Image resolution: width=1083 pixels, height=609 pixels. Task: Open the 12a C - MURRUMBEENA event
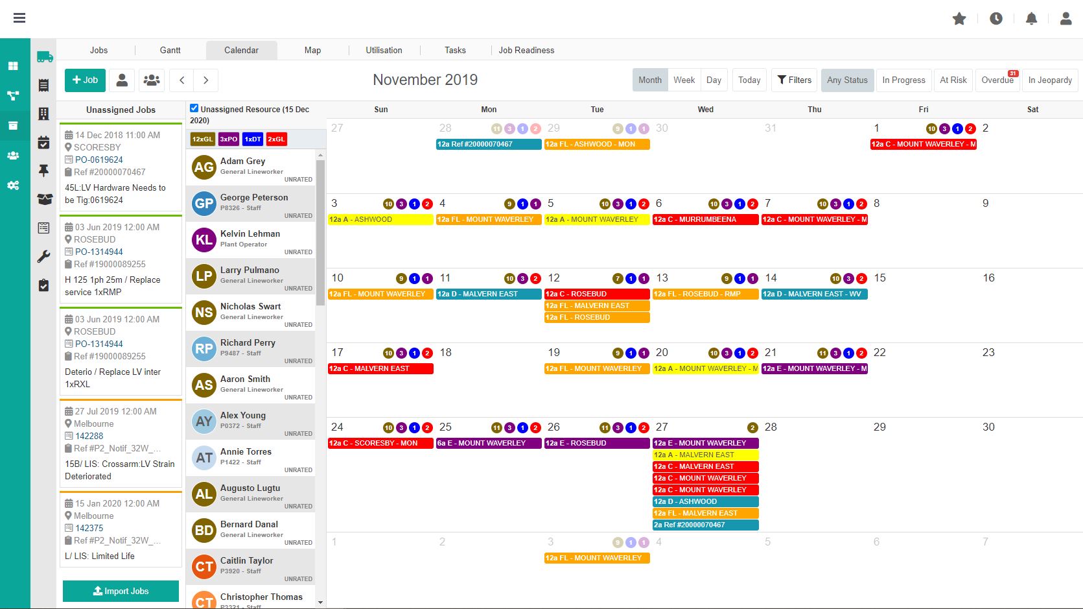pyautogui.click(x=705, y=220)
